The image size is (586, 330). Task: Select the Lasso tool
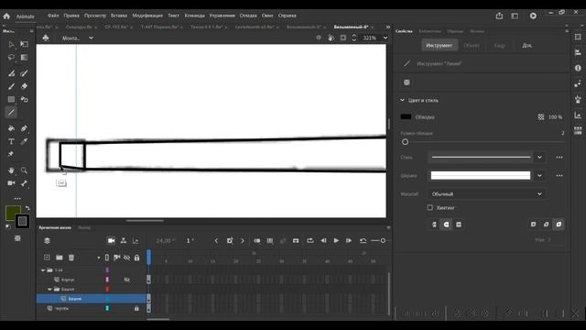tap(11, 58)
